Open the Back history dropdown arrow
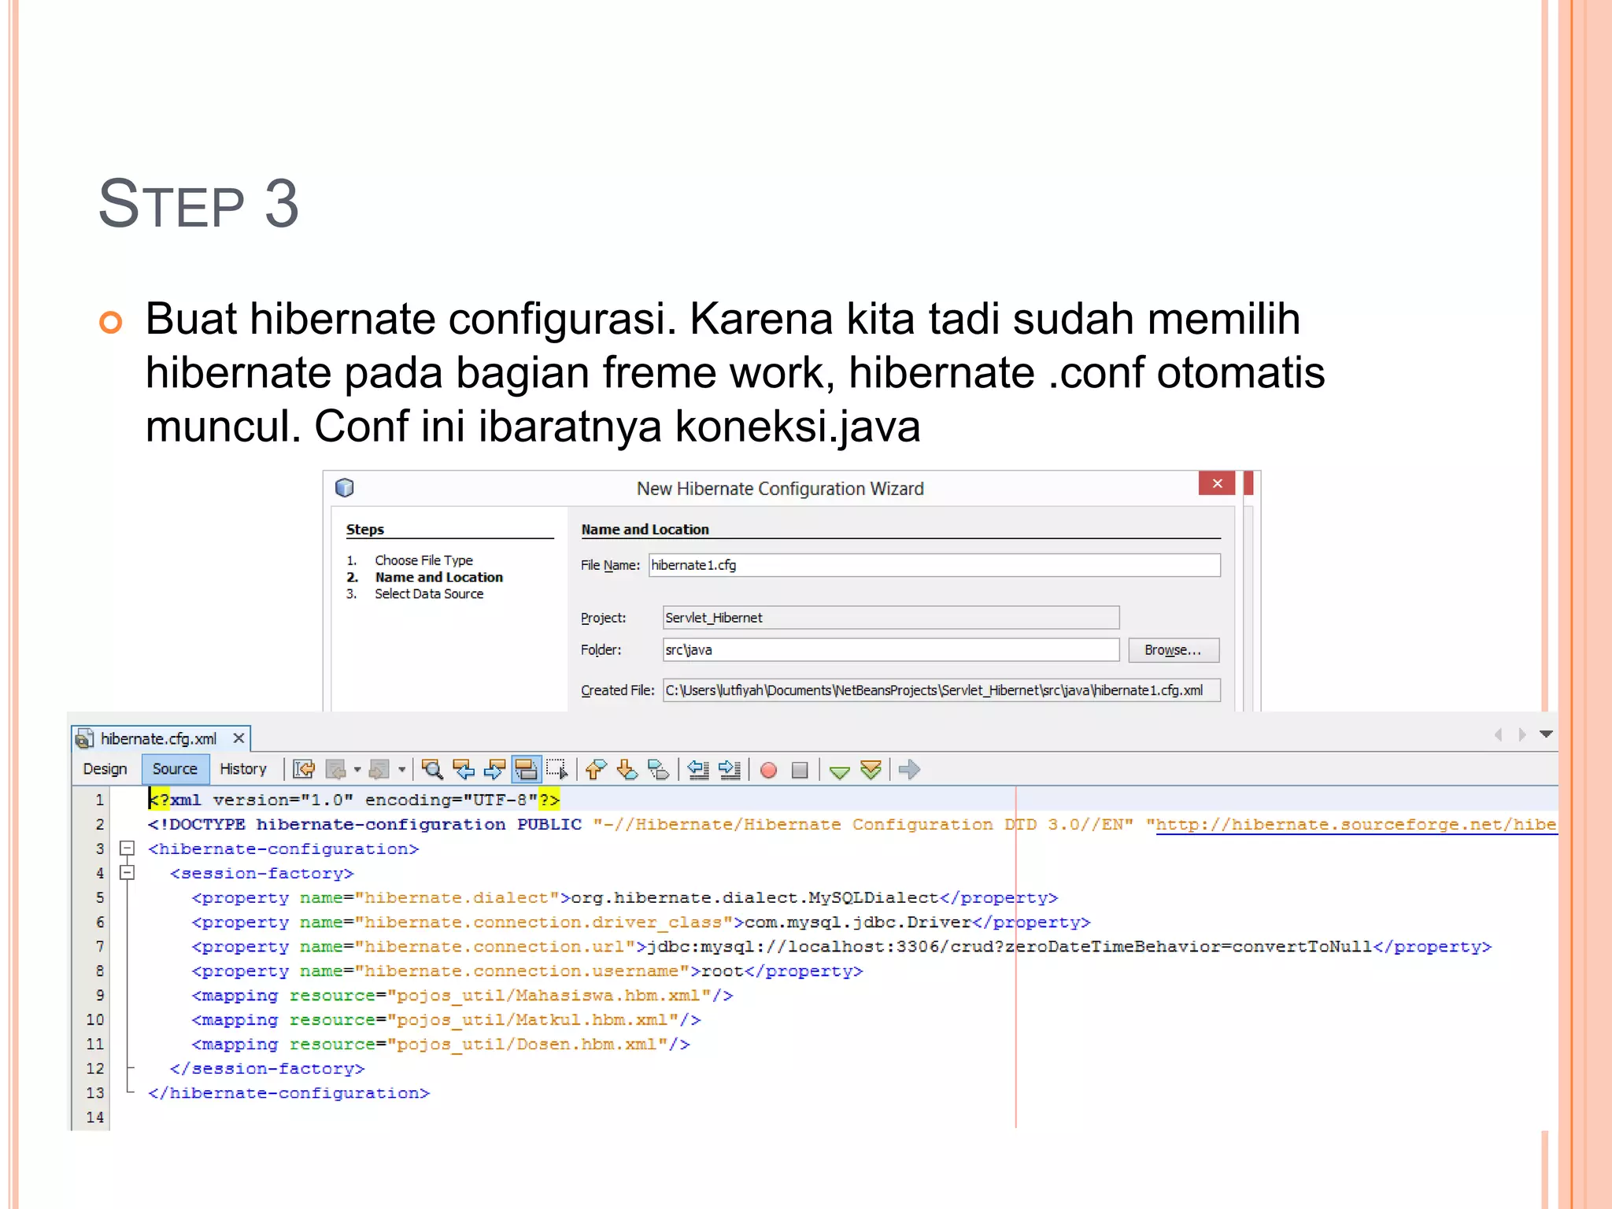This screenshot has width=1612, height=1209. tap(357, 770)
